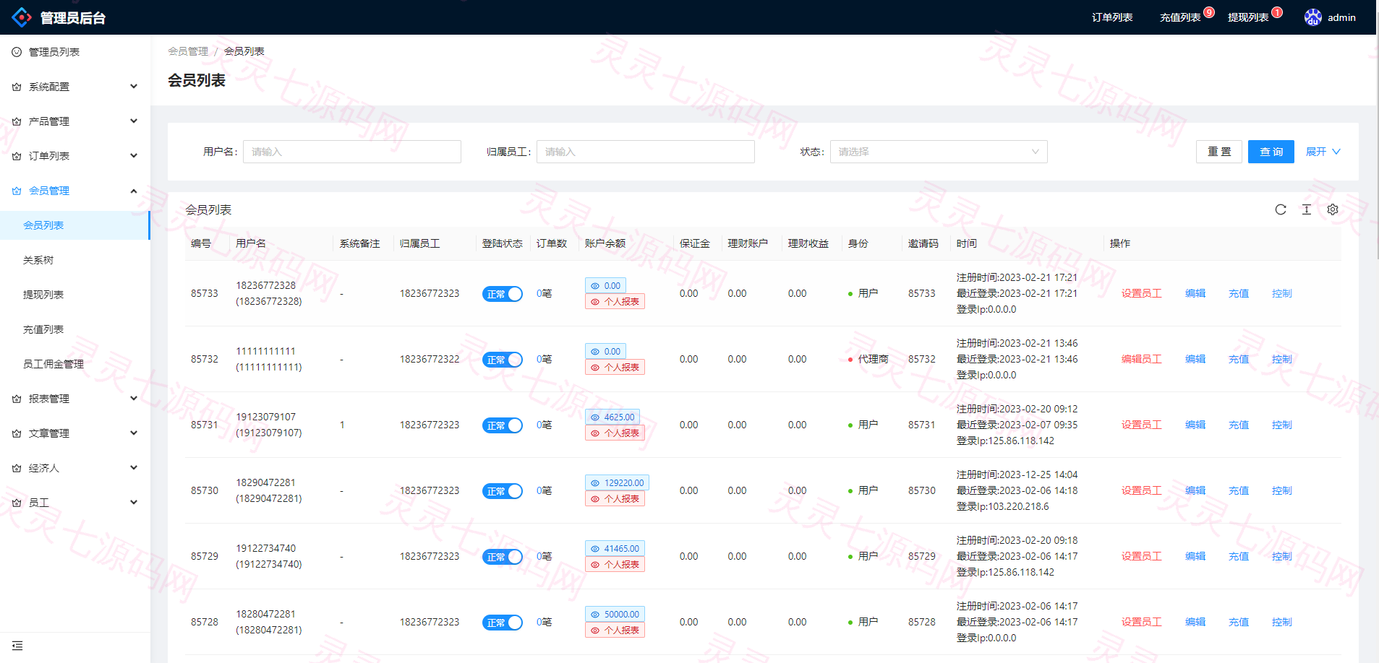Screen dimensions: 1379x663
Task: Toggle 正常 switch for member 85732
Action: [x=503, y=360]
